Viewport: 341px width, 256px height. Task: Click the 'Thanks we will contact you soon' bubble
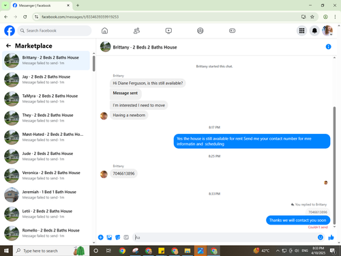[x=298, y=220]
